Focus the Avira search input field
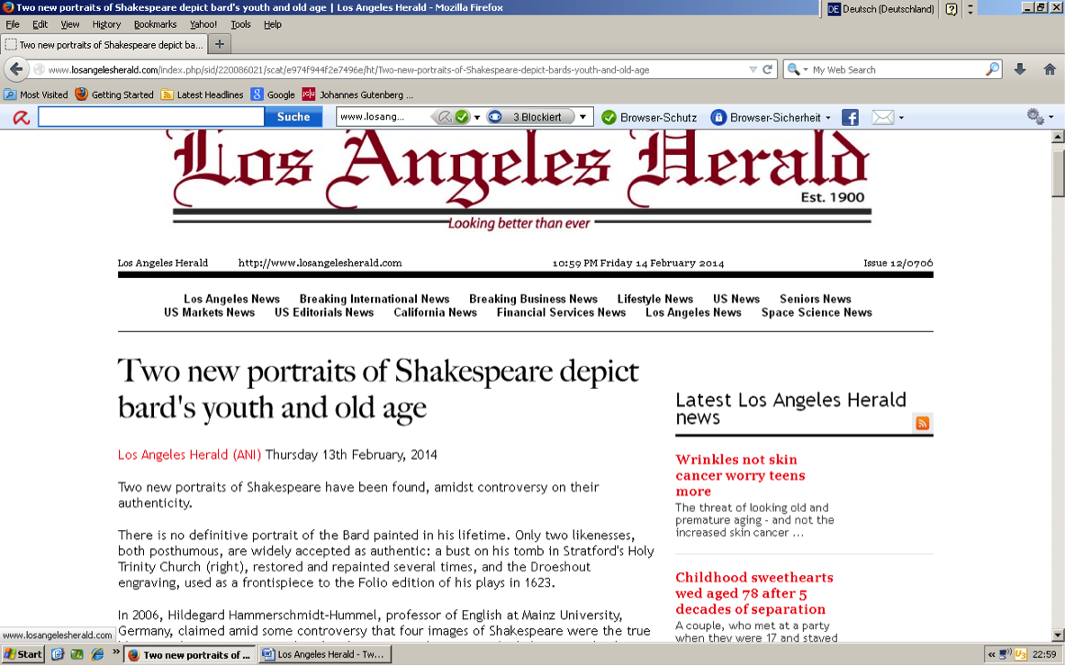1065x666 pixels. point(150,117)
